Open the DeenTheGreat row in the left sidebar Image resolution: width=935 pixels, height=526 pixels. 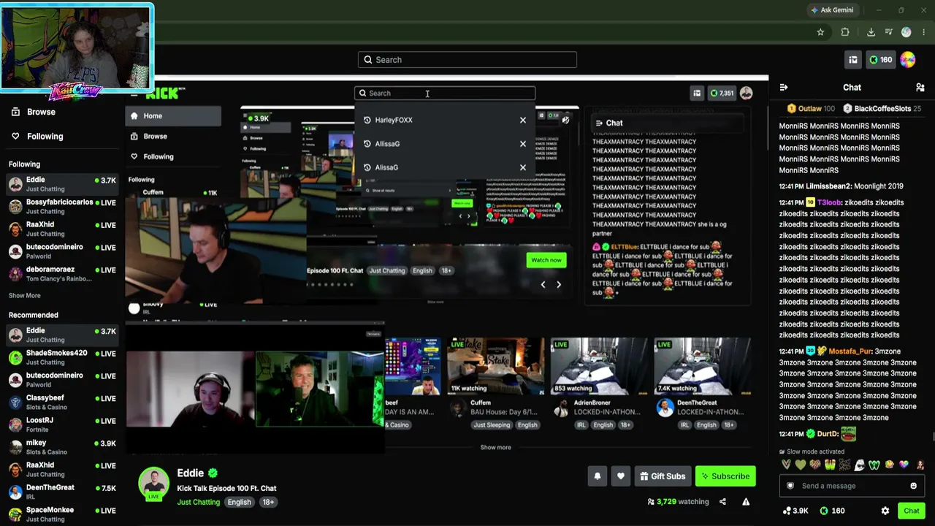(x=62, y=492)
